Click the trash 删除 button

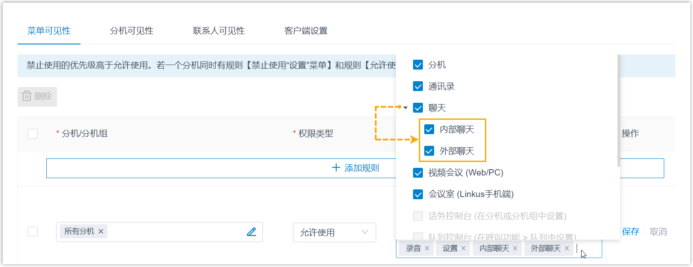click(x=37, y=96)
